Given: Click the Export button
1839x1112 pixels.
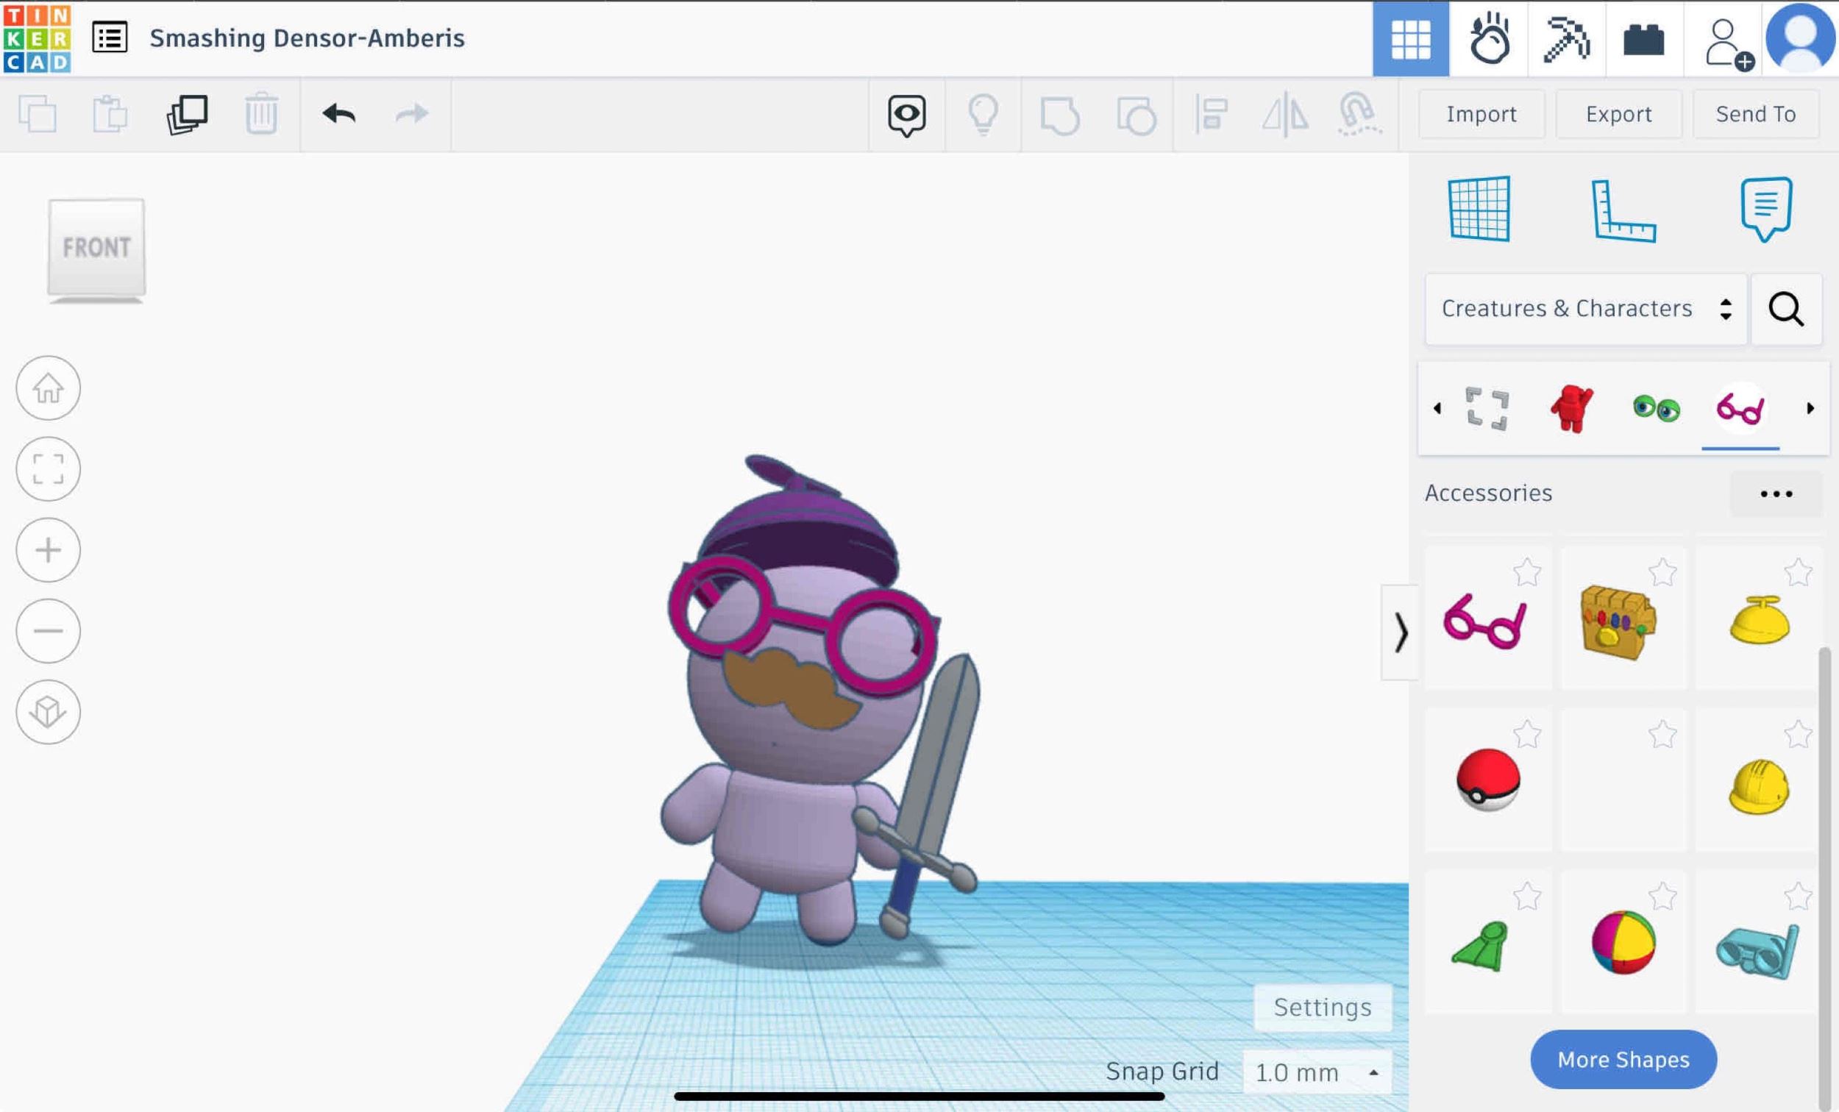Looking at the screenshot, I should (1618, 114).
